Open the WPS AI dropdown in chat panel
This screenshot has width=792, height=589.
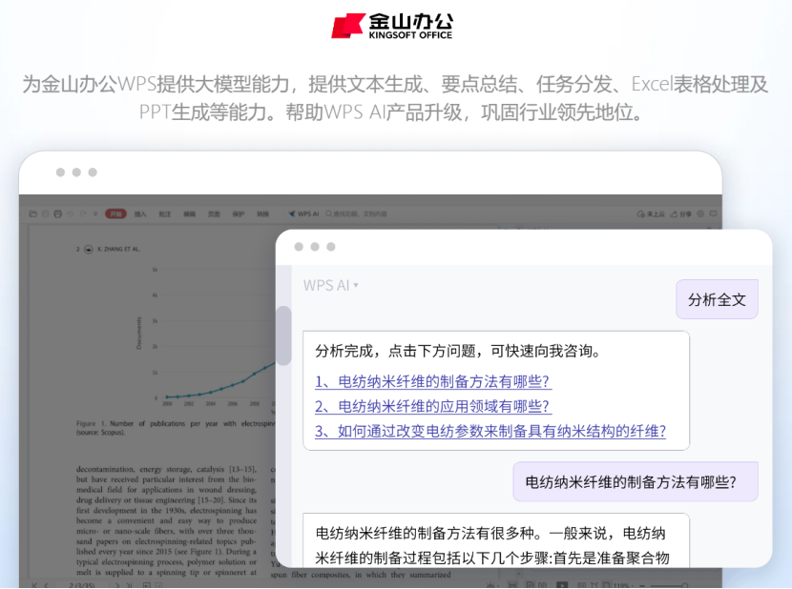point(331,285)
